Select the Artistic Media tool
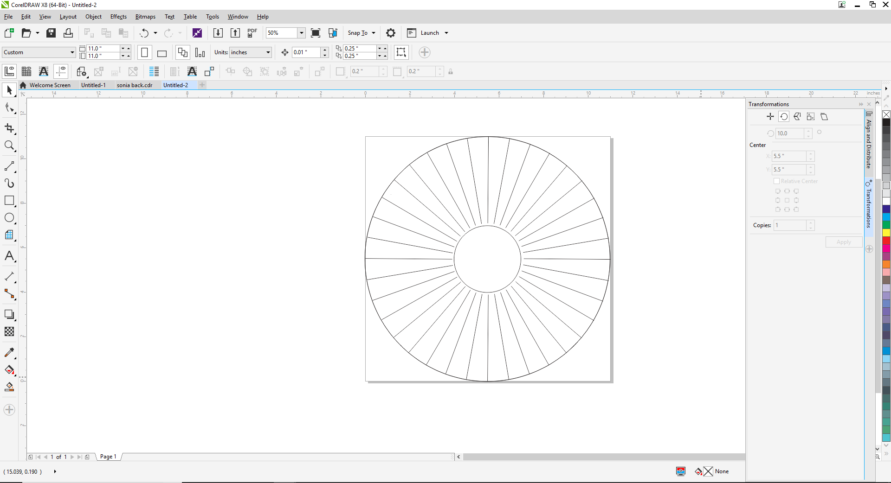This screenshot has width=891, height=483. click(x=9, y=183)
